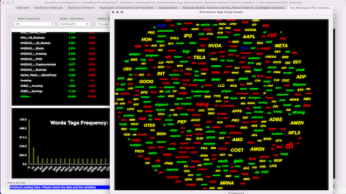Select the WSJ_-US_Business row

61,38
